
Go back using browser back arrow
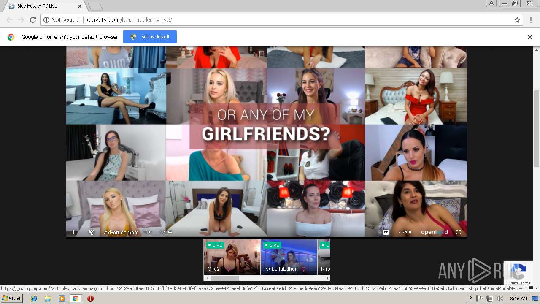tap(9, 20)
